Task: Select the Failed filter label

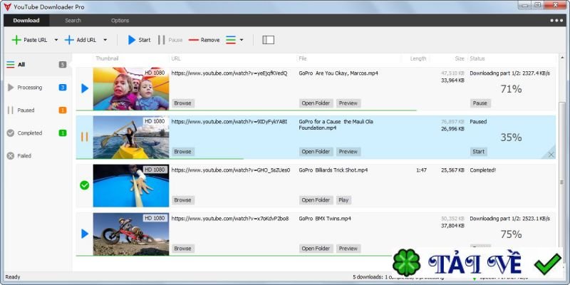Action: pyautogui.click(x=24, y=156)
